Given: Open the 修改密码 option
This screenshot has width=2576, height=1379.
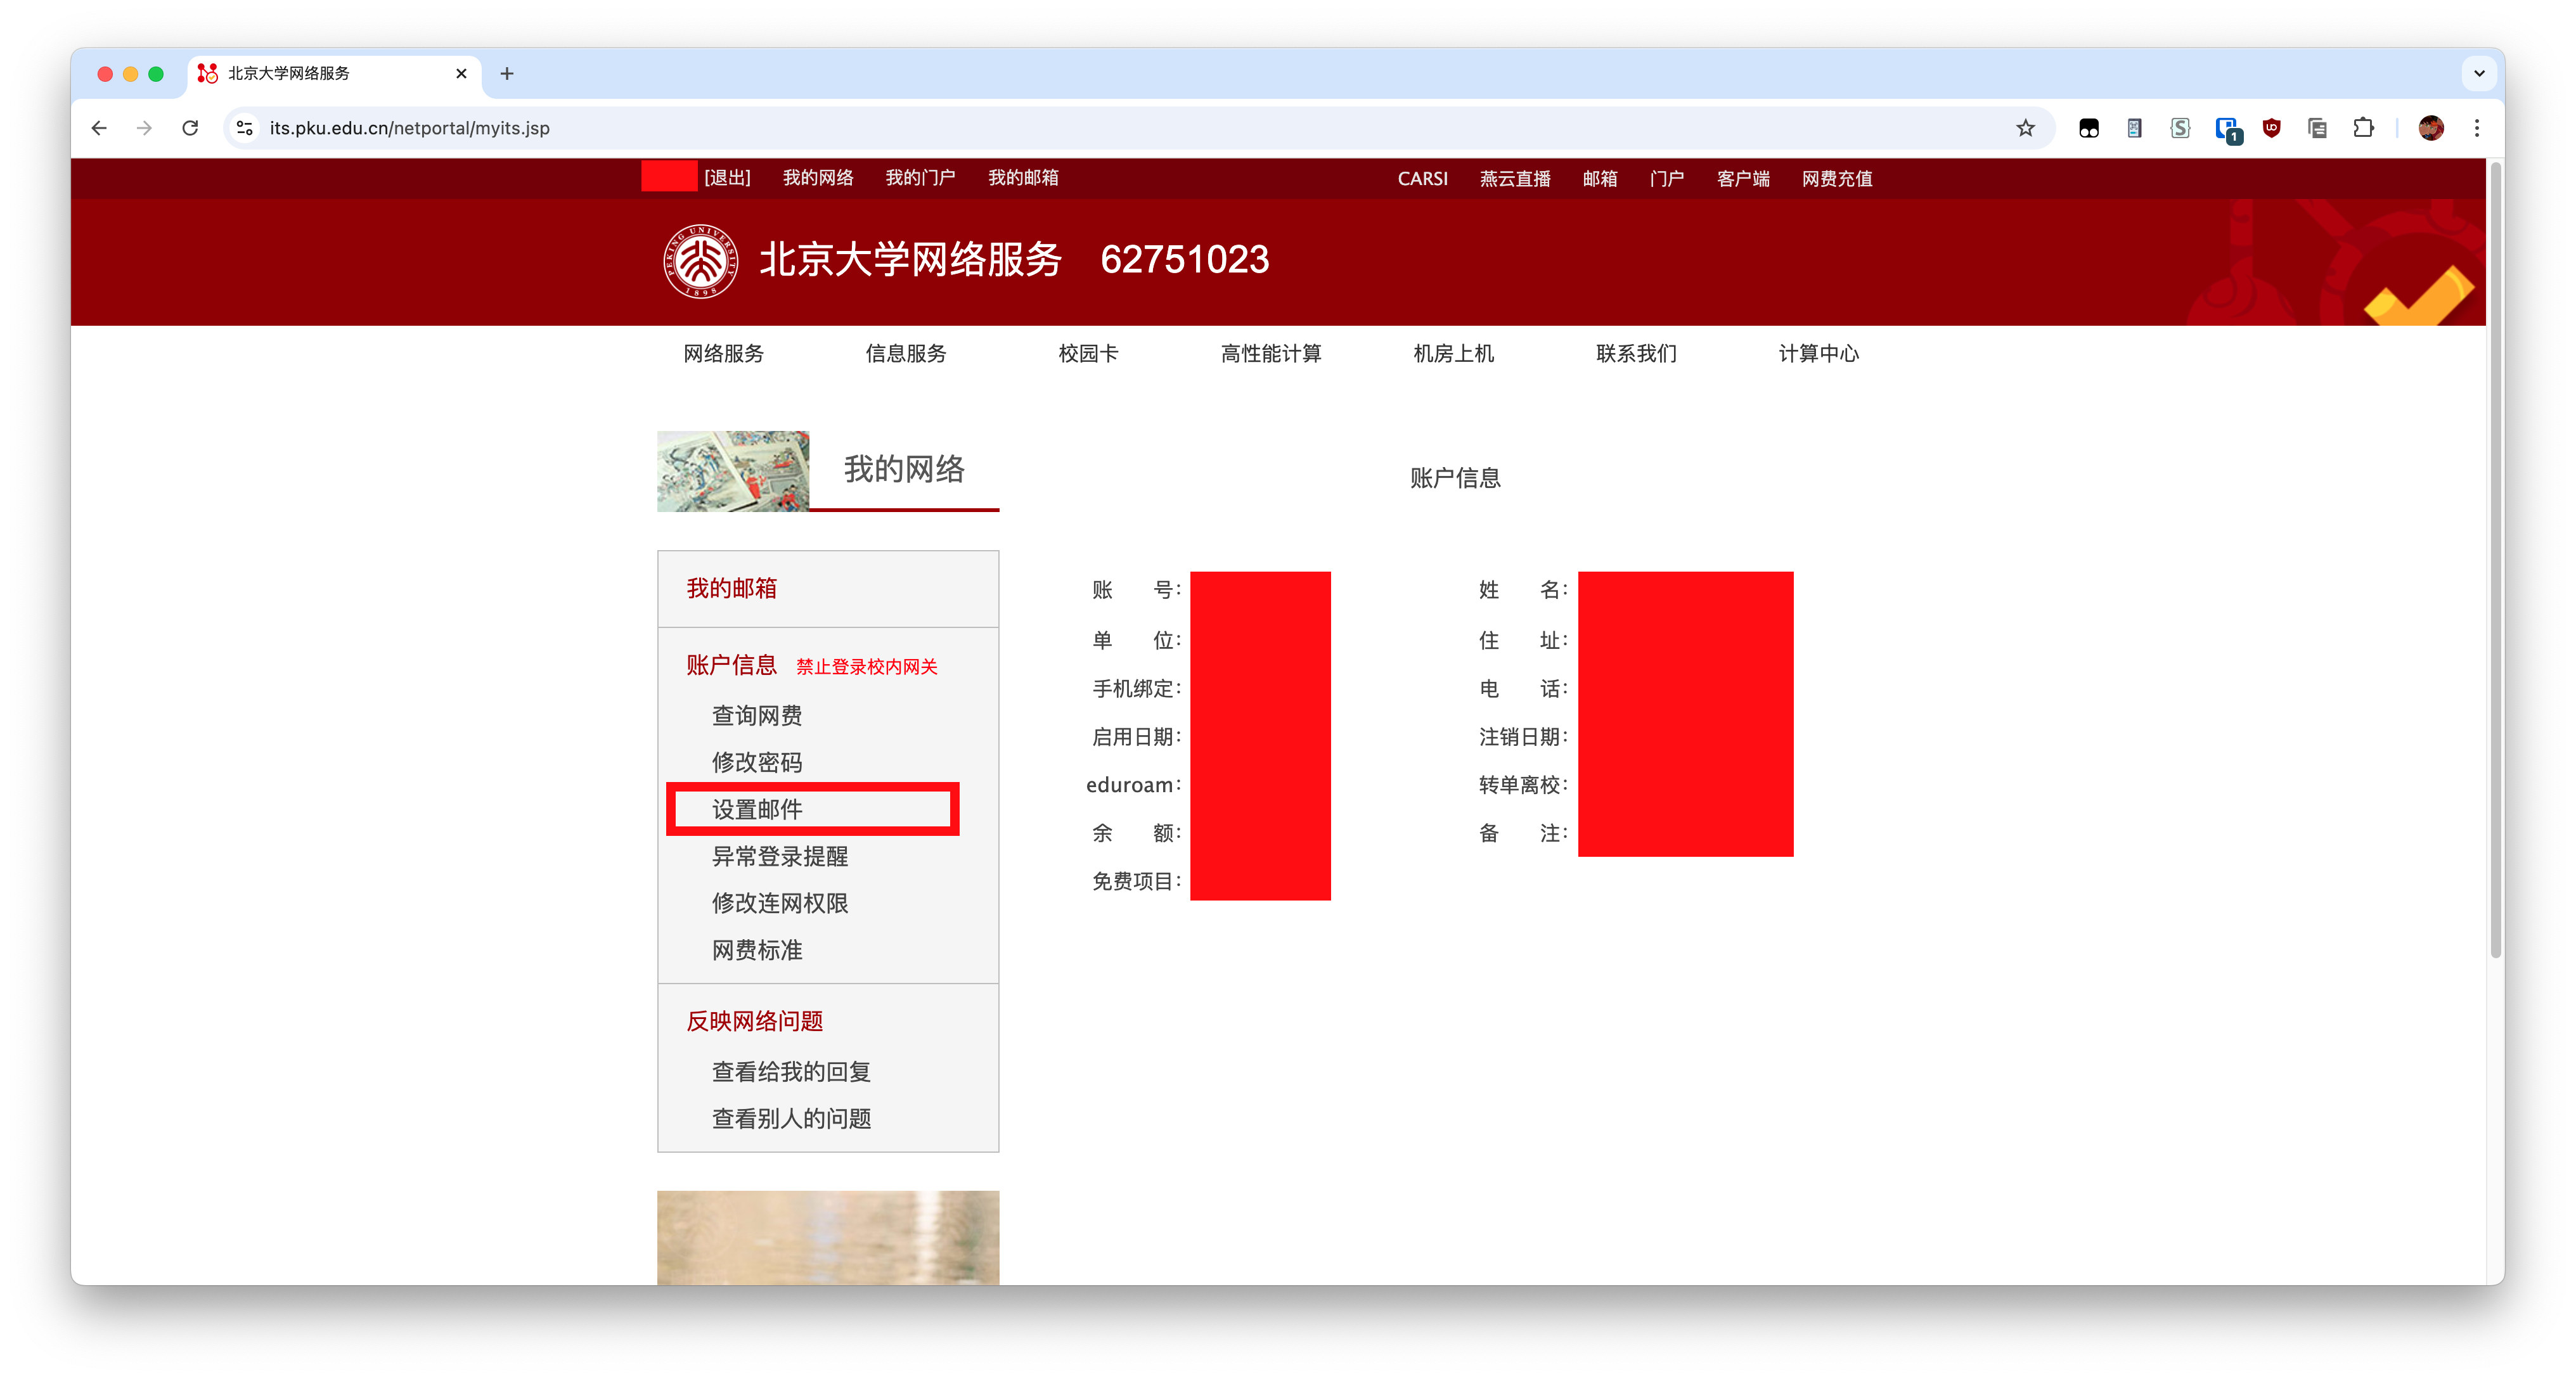Looking at the screenshot, I should point(759,762).
